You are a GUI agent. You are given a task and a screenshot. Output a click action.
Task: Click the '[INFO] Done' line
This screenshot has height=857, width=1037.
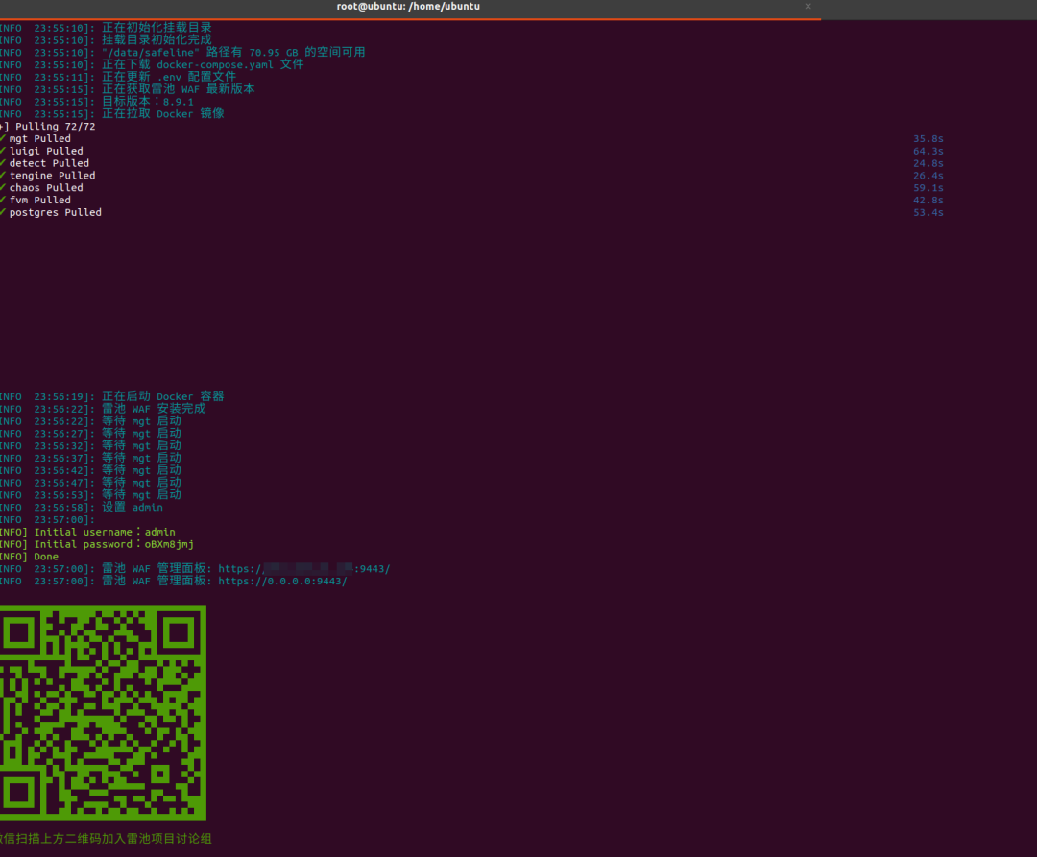29,557
